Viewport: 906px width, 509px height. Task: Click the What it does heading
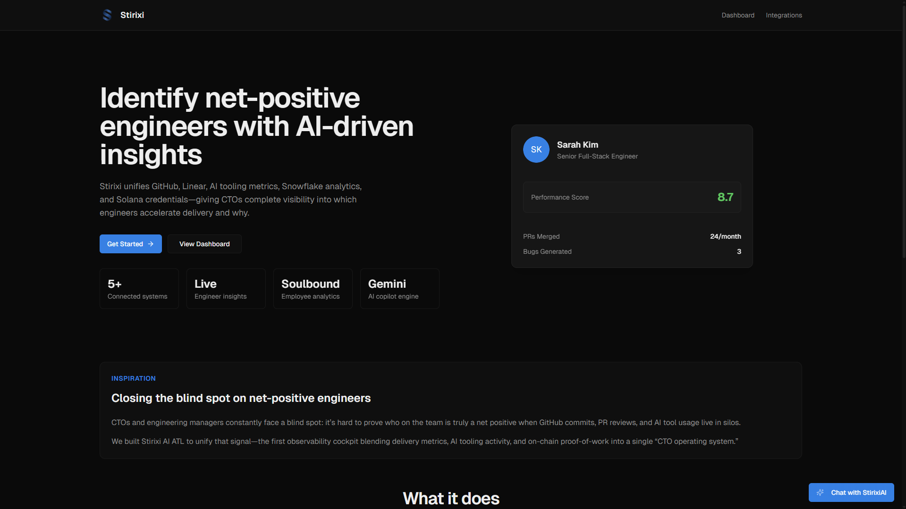(451, 498)
